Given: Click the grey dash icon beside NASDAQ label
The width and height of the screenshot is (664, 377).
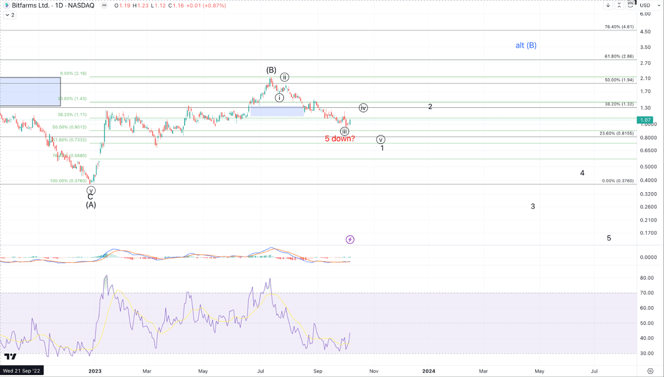Looking at the screenshot, I should point(104,5).
